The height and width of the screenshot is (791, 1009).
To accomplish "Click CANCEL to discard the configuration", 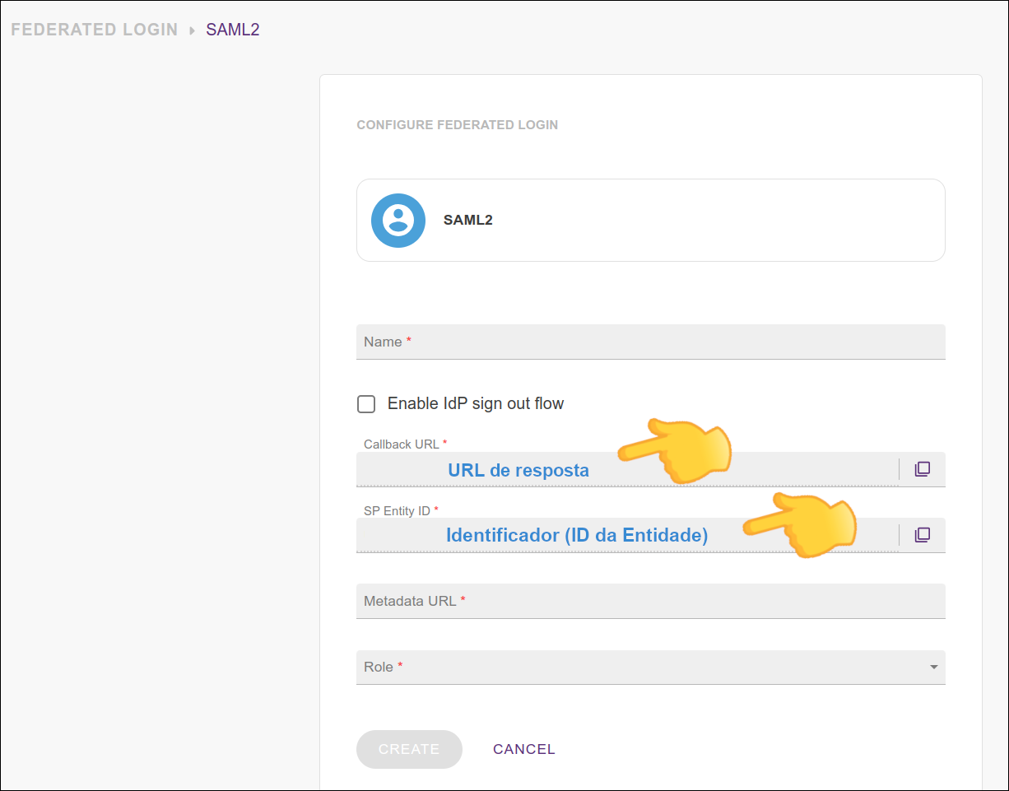I will (x=524, y=749).
